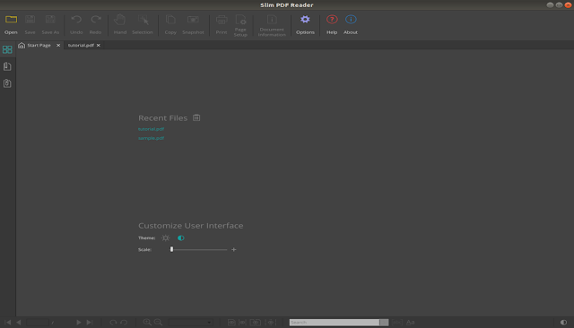The height and width of the screenshot is (328, 574).
Task: Open recent file sample.pdf link
Action: tap(152, 138)
